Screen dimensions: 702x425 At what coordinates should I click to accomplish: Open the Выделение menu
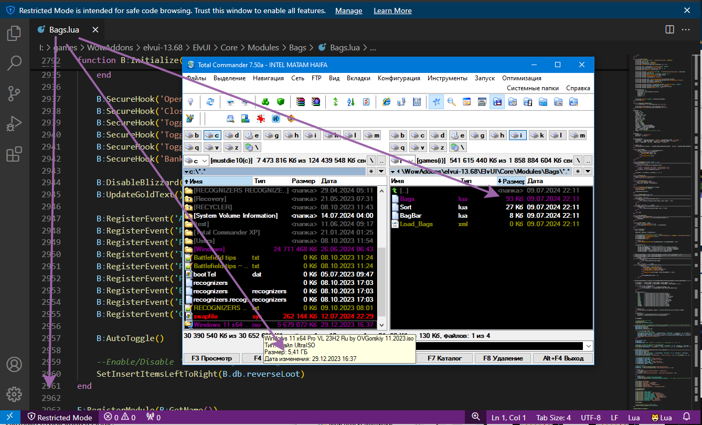(229, 78)
